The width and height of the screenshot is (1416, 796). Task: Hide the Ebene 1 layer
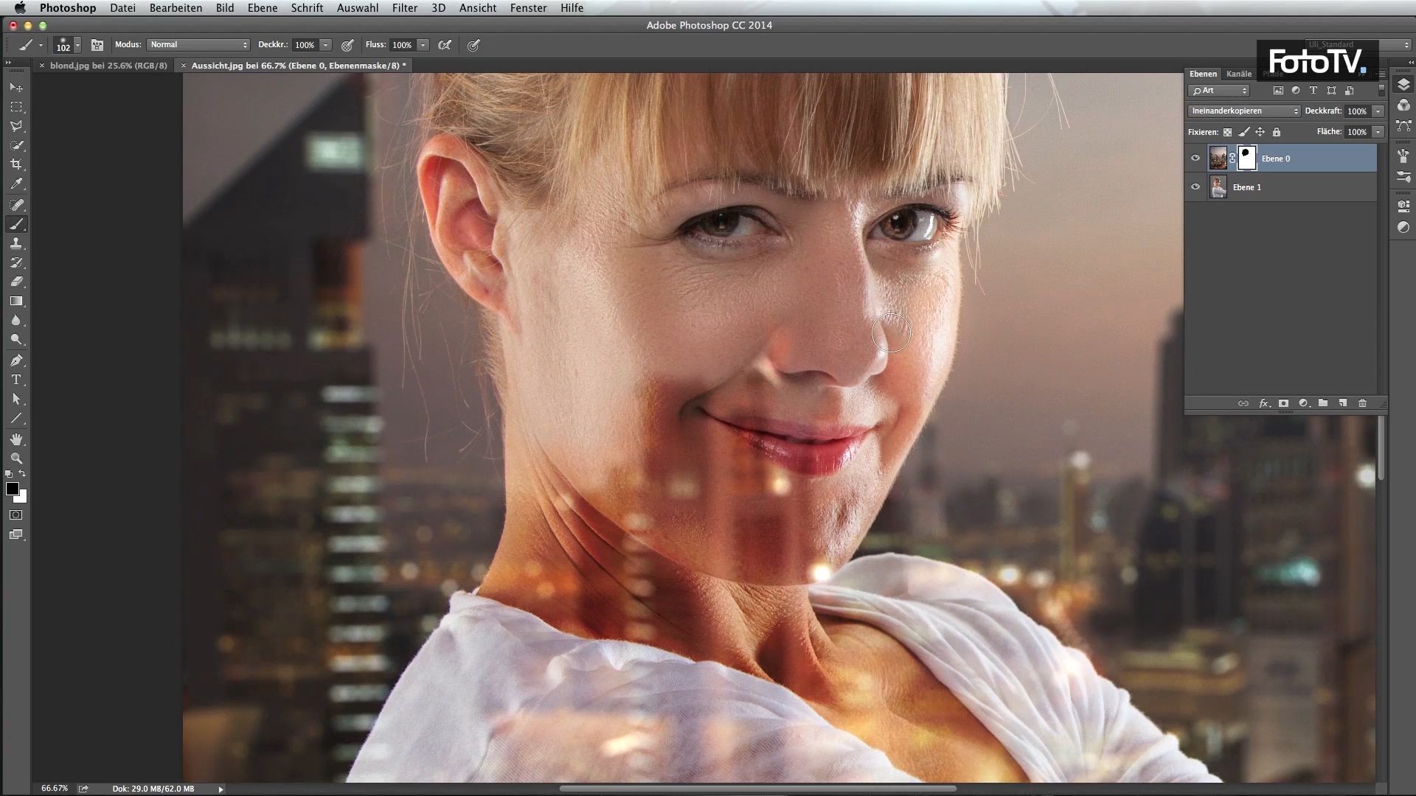(1195, 186)
